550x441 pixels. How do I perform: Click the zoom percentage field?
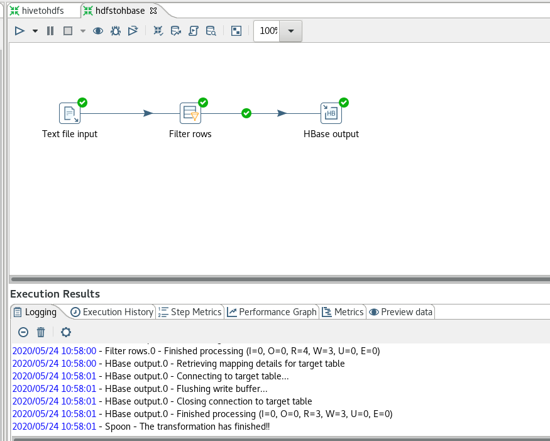pyautogui.click(x=267, y=31)
